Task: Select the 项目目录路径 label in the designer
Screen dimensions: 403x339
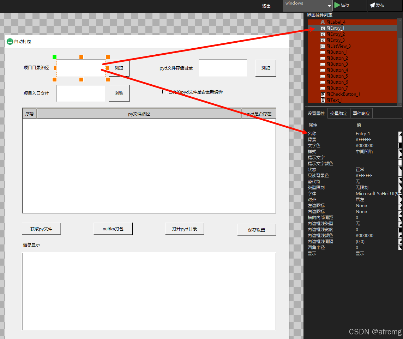Action: 36,68
